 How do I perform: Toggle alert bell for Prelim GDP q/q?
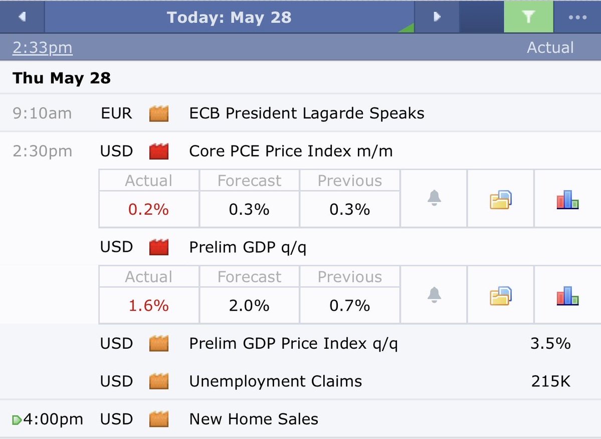click(x=434, y=295)
